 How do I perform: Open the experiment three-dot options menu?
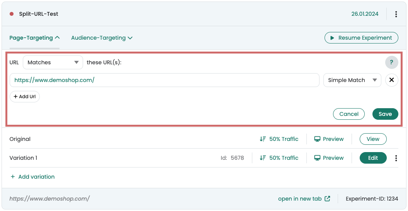(396, 14)
